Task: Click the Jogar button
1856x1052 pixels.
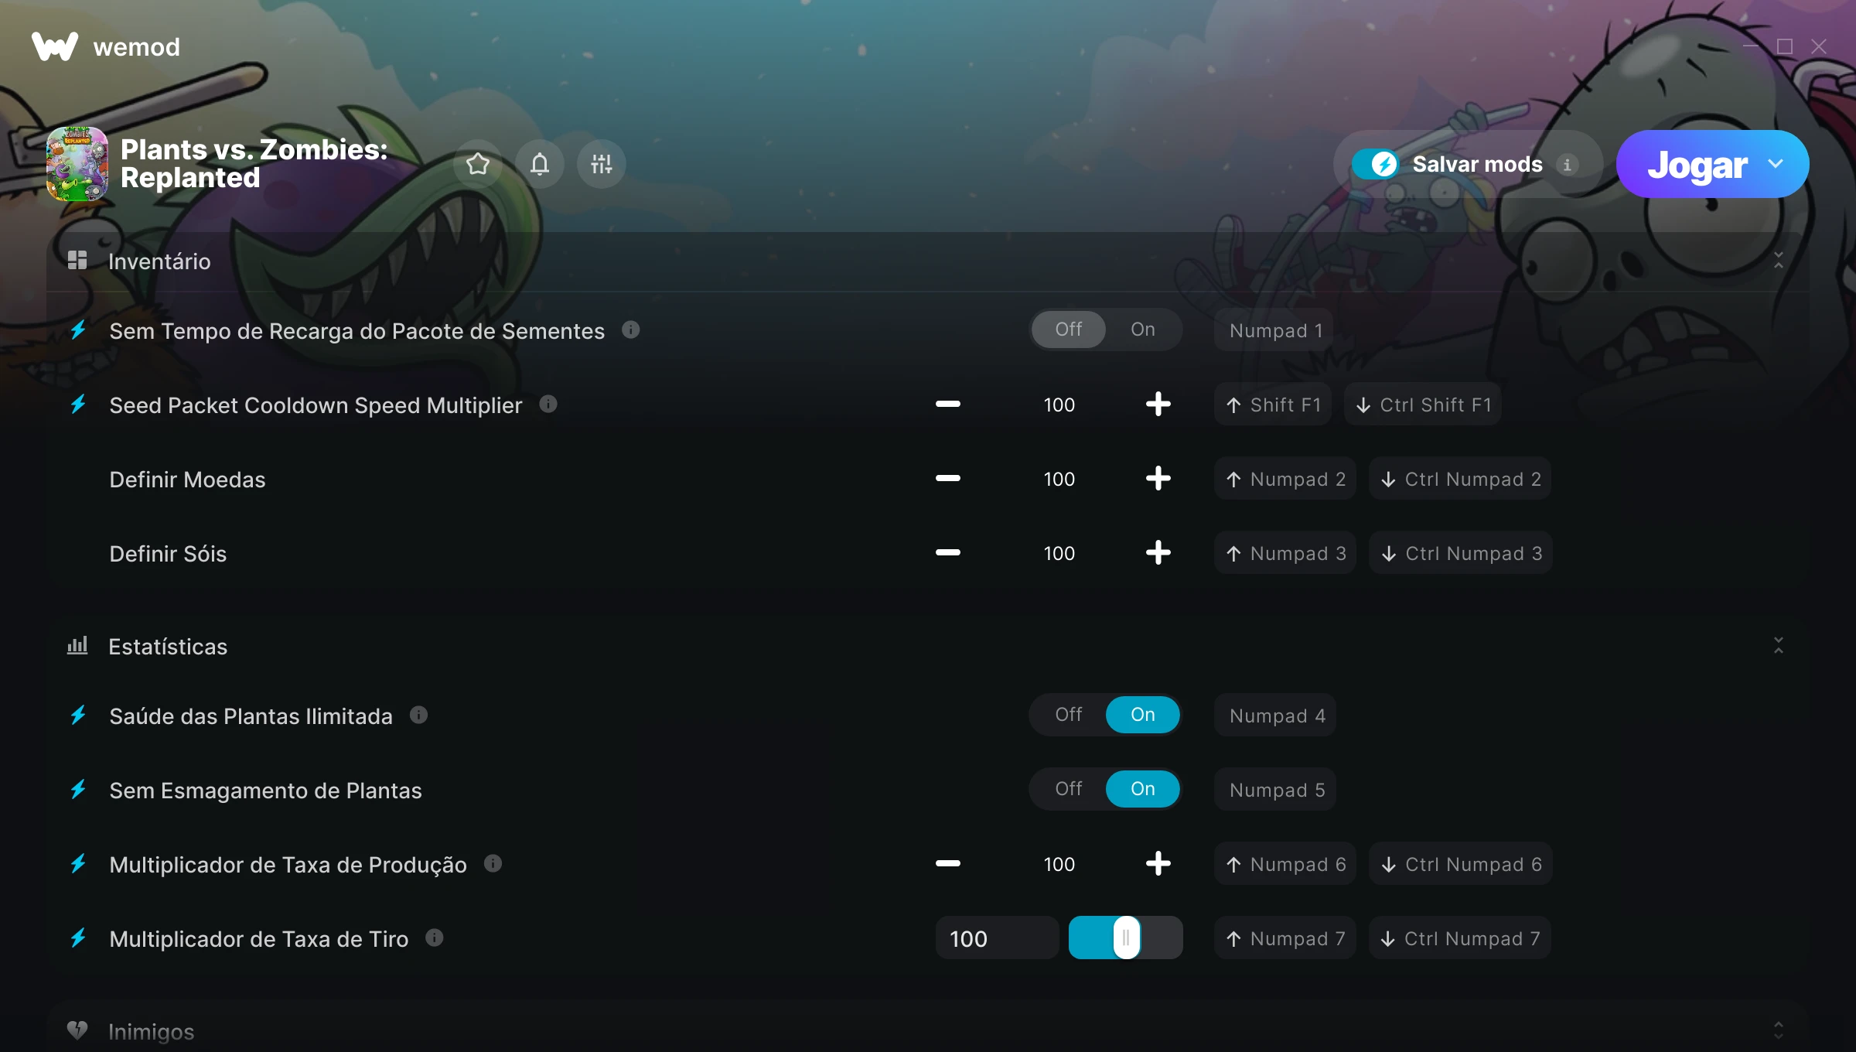Action: tap(1697, 164)
